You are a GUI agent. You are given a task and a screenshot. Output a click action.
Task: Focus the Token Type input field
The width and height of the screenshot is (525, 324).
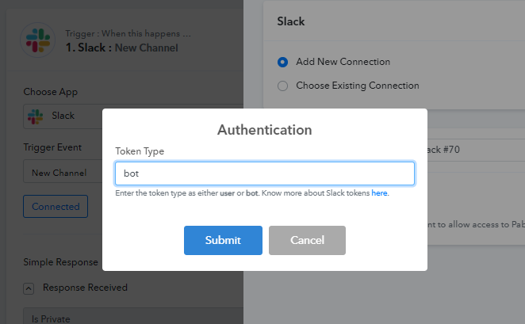pos(265,173)
